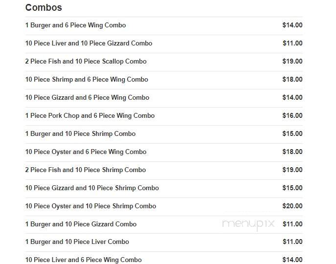
Task: Open 1 Burger and 10 Piece Liver Combo
Action: point(164,242)
